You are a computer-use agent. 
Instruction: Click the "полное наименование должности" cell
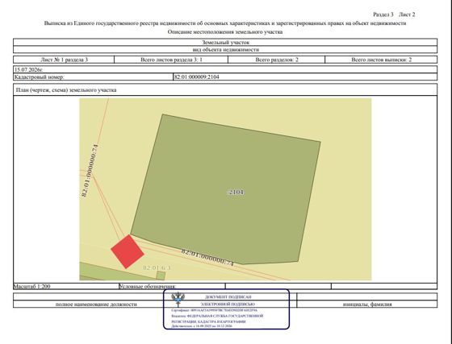(96, 304)
